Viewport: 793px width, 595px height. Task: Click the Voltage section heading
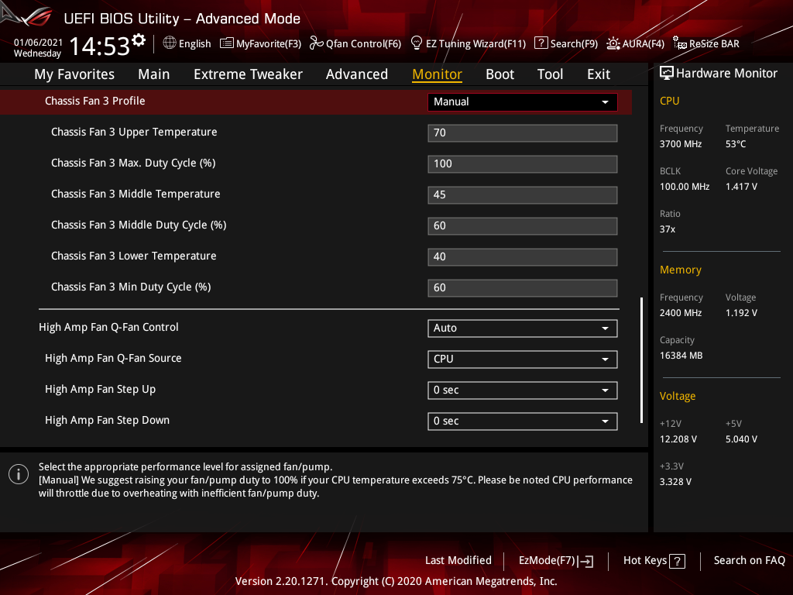pos(677,396)
